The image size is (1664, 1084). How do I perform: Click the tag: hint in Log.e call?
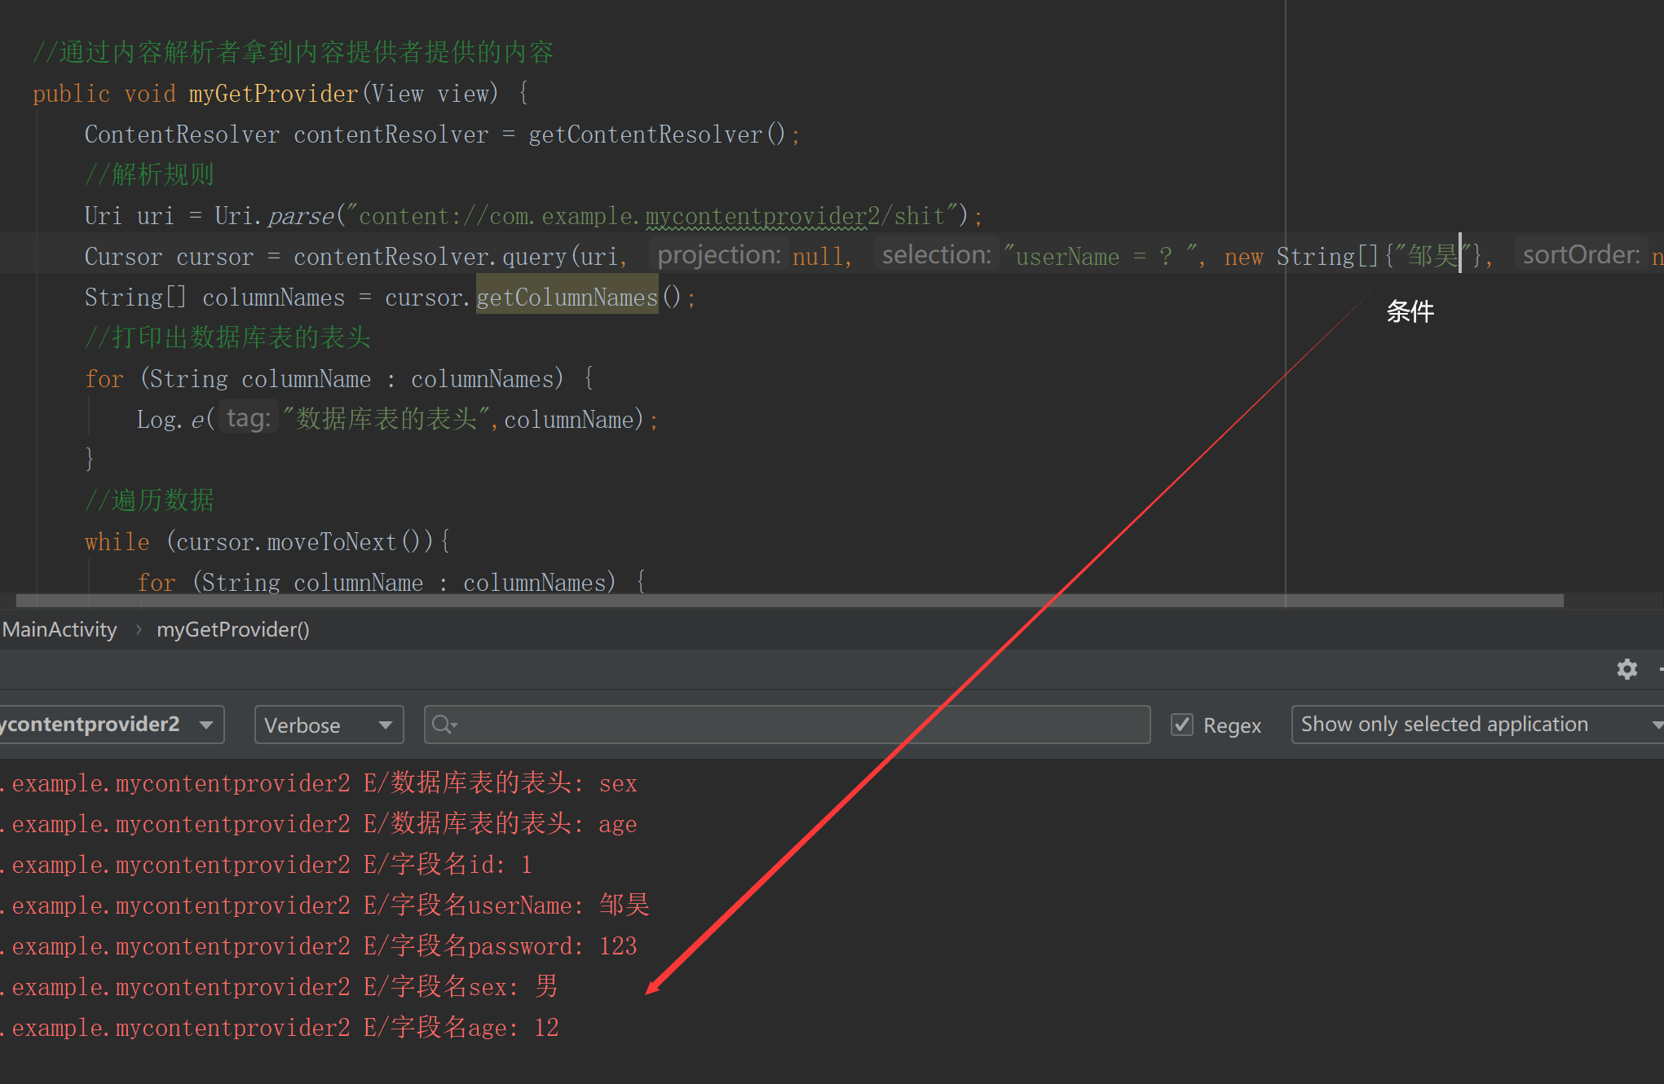248,419
